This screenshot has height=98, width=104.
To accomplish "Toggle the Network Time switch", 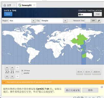I will click(x=90, y=21).
